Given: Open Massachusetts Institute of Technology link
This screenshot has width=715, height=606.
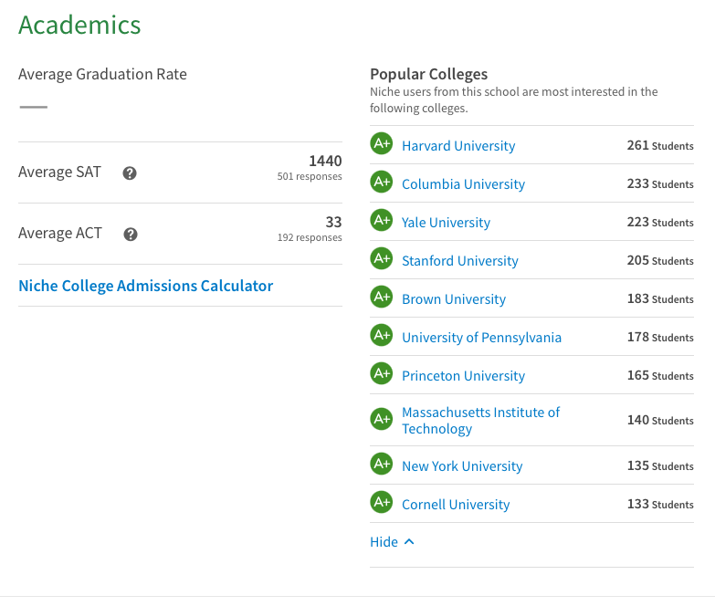Looking at the screenshot, I should click(480, 420).
